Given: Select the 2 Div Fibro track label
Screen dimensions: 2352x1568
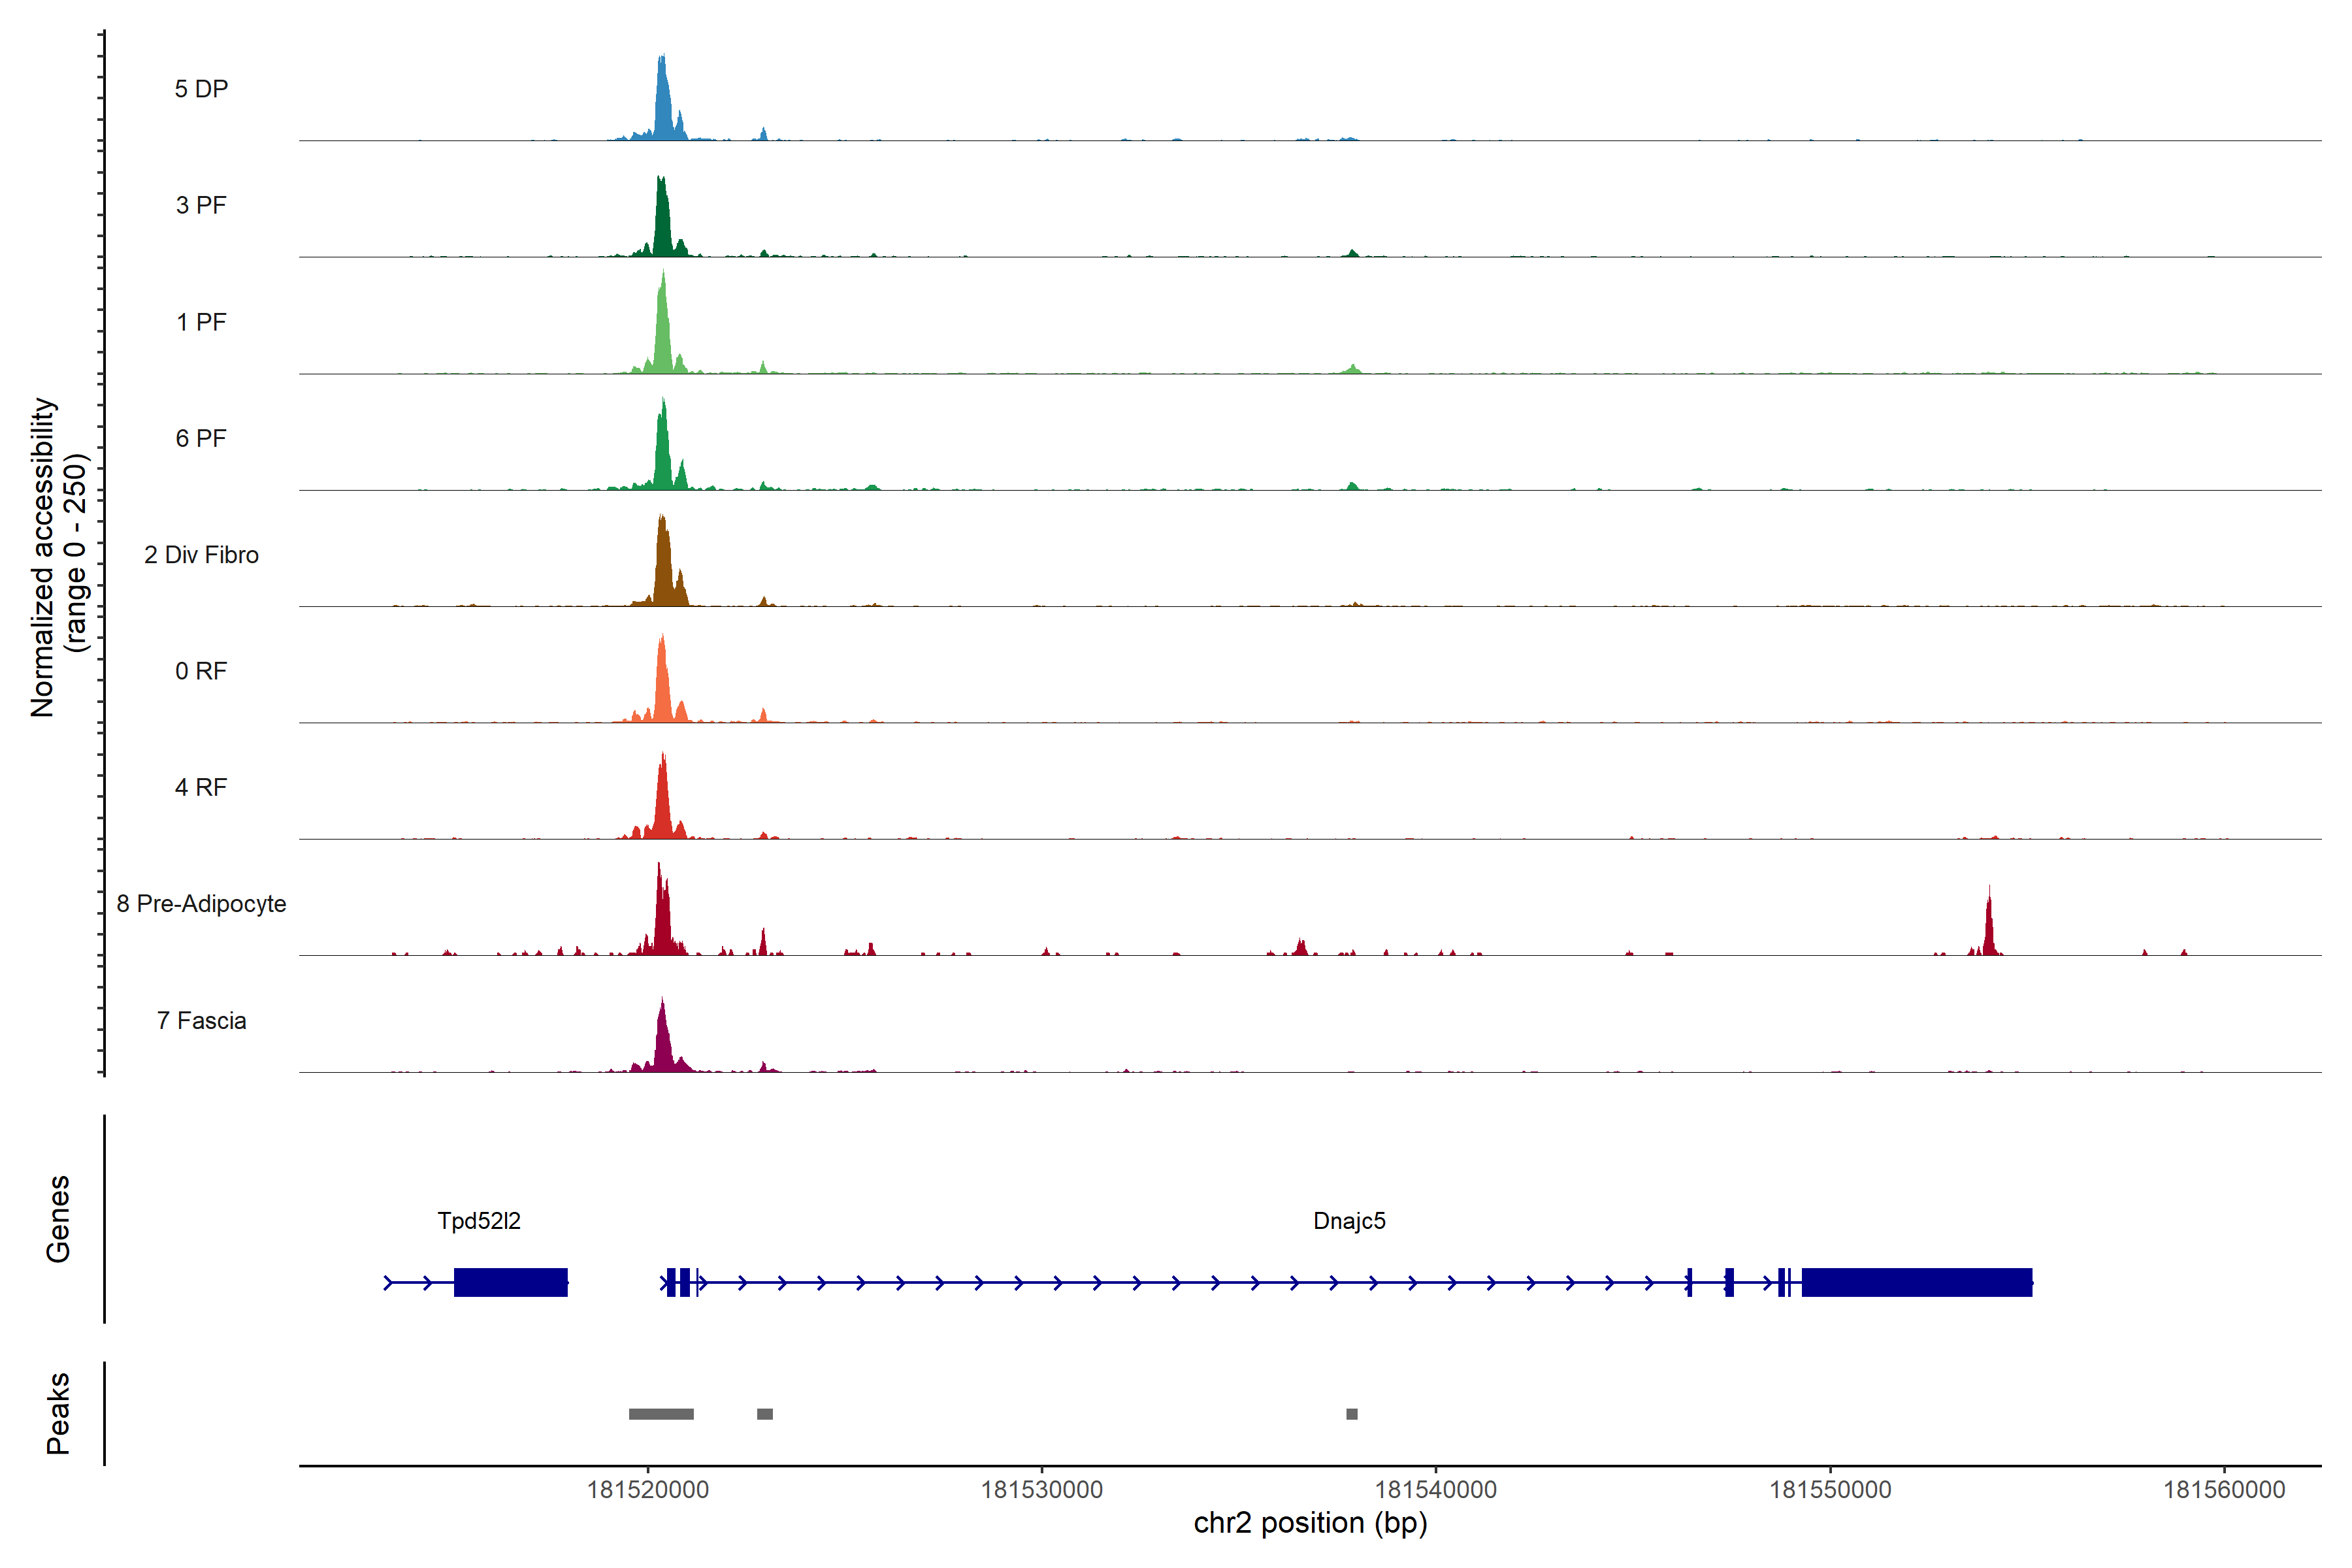Looking at the screenshot, I should point(201,555).
